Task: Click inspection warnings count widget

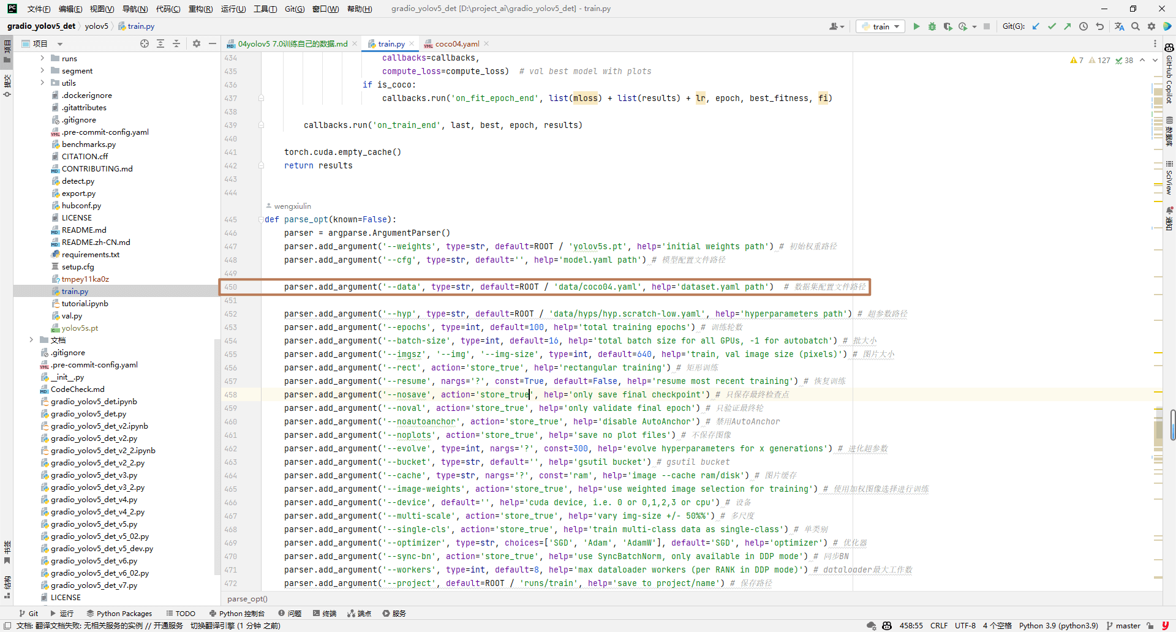Action: (x=1101, y=60)
